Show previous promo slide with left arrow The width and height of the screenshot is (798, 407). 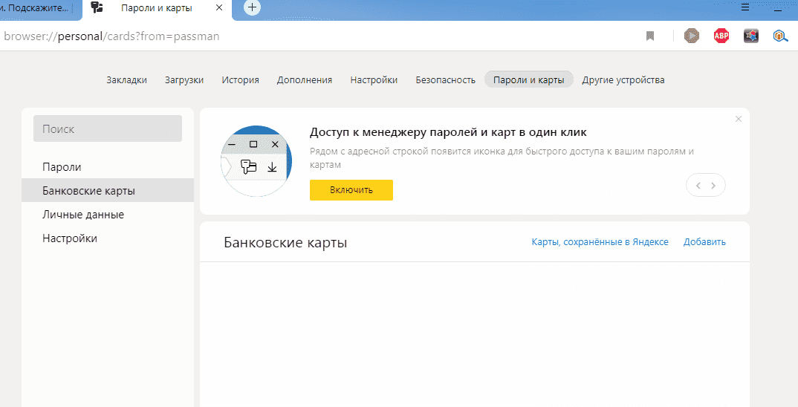click(x=698, y=186)
